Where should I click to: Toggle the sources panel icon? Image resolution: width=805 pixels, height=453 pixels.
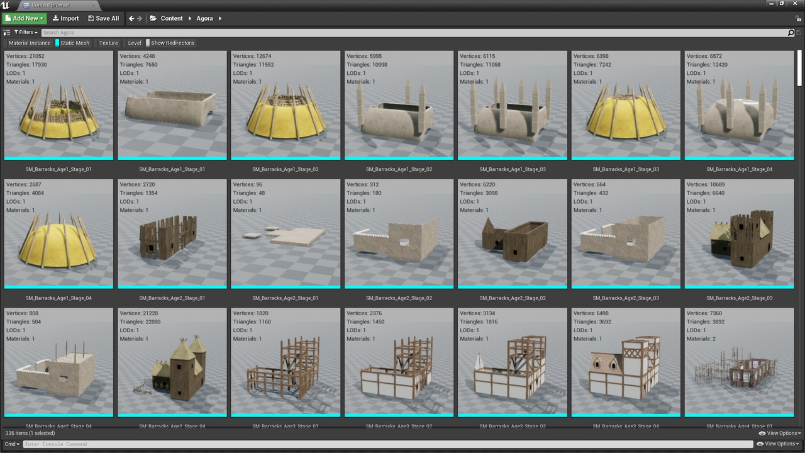coord(7,32)
